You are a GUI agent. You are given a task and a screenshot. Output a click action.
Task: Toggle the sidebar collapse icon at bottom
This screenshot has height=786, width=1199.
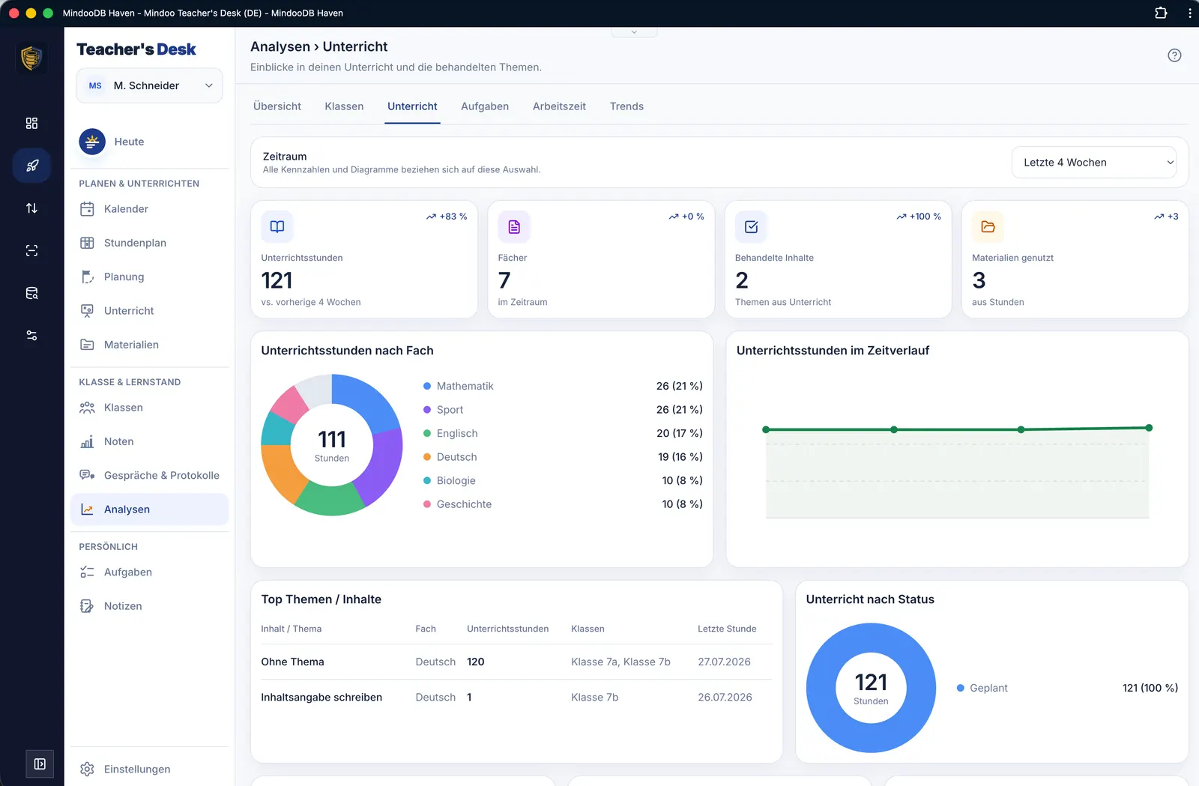pos(40,764)
